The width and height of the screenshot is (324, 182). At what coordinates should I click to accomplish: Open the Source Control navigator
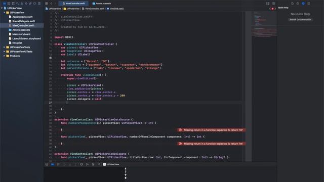(x=9, y=4)
